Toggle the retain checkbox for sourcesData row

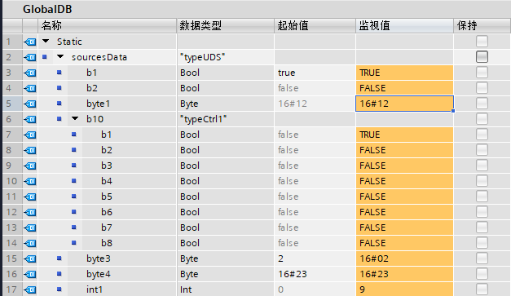point(482,57)
